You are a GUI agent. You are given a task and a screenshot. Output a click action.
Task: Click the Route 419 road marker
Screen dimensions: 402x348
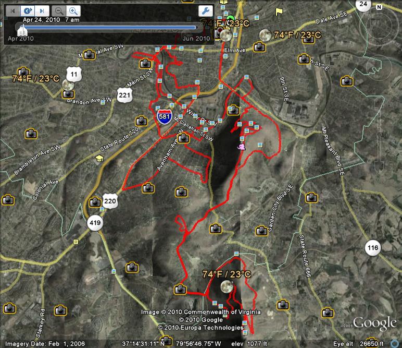(95, 223)
